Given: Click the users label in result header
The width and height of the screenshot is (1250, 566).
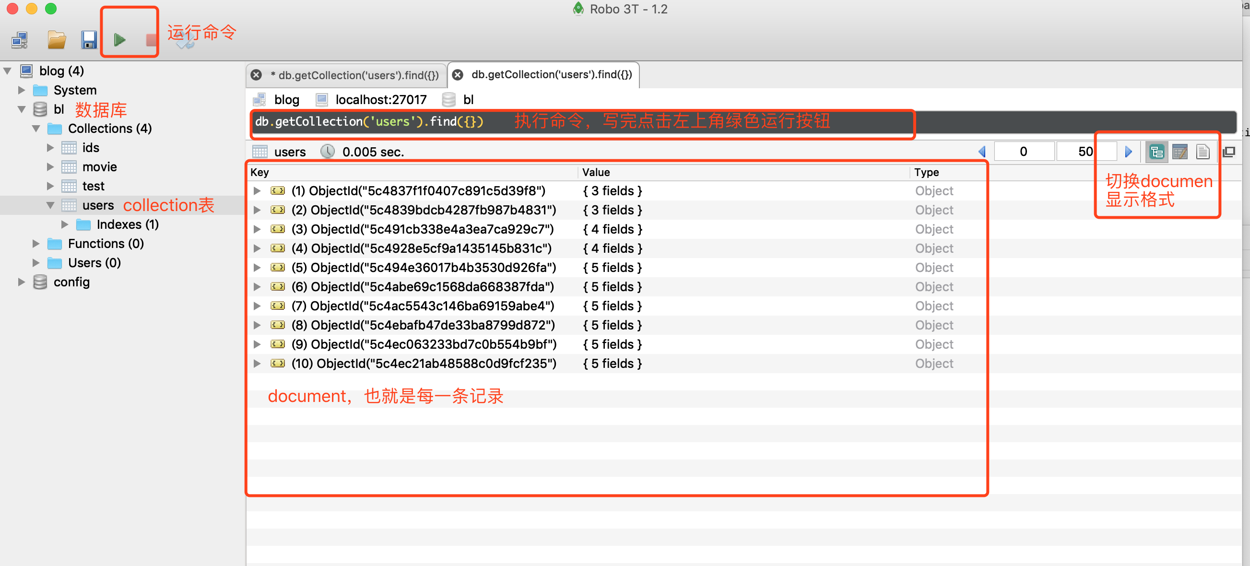Looking at the screenshot, I should (x=290, y=152).
